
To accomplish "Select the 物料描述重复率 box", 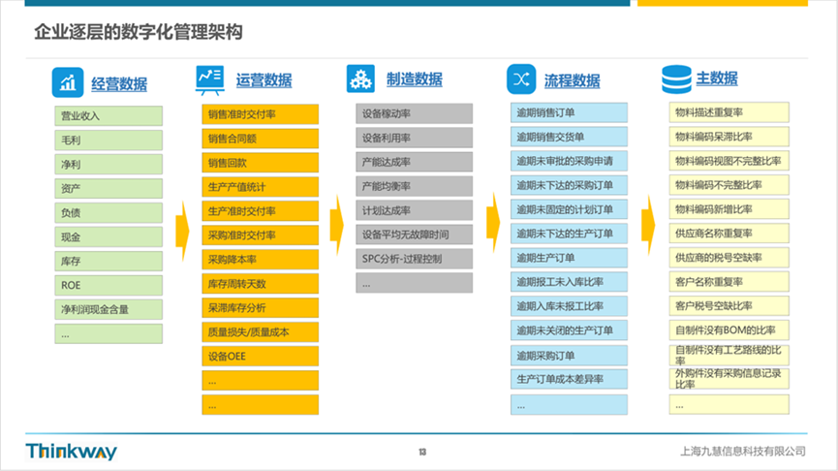I will pos(729,112).
